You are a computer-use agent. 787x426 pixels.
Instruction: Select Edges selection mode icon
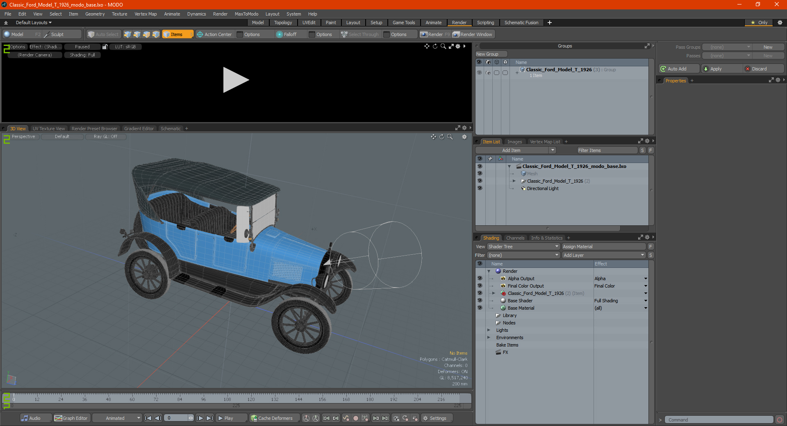coord(137,34)
